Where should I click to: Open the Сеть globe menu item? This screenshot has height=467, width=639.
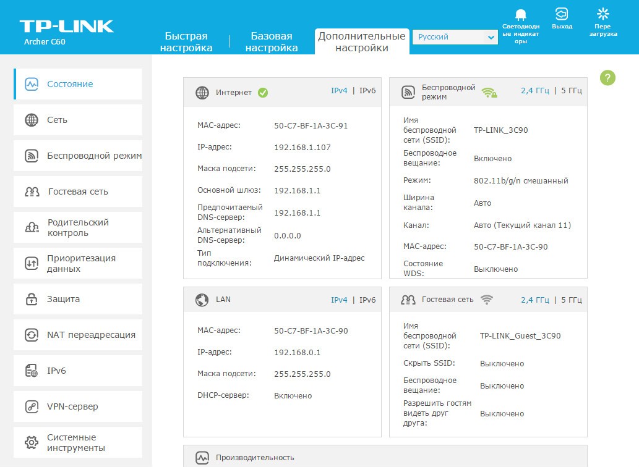pos(32,120)
